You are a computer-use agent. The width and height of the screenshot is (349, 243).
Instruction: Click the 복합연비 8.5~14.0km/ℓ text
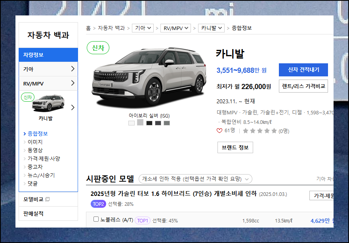pyautogui.click(x=246, y=122)
